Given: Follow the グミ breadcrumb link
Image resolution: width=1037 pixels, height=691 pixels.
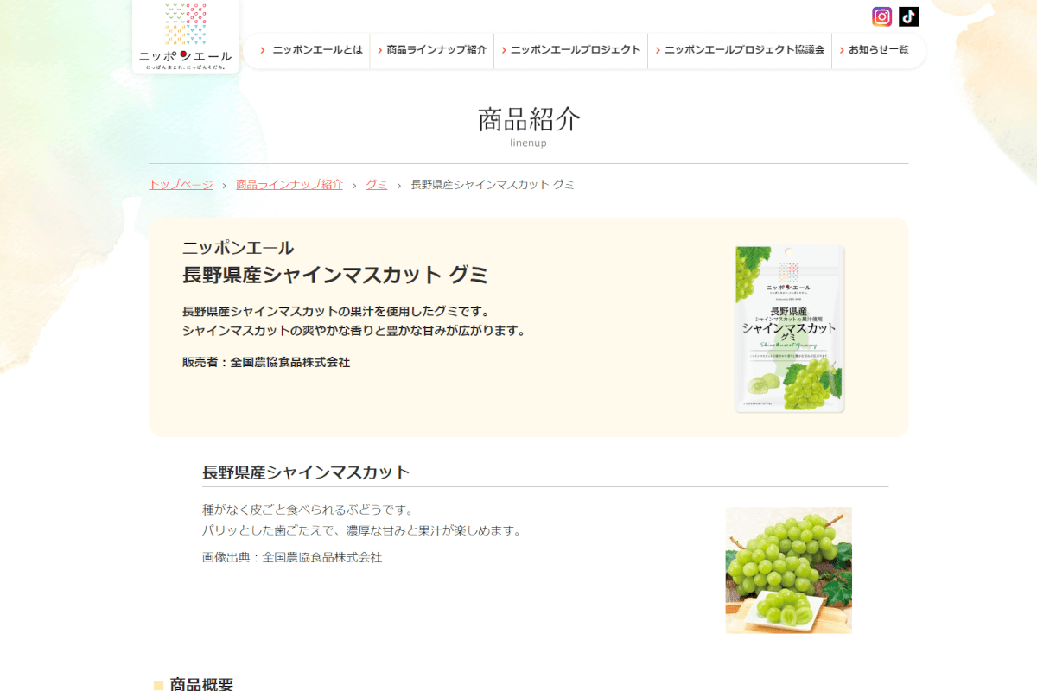Looking at the screenshot, I should (x=376, y=185).
